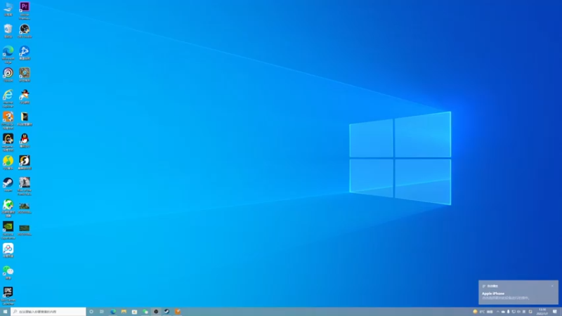Open the Action Center notification icon
Image resolution: width=562 pixels, height=316 pixels.
[555, 312]
